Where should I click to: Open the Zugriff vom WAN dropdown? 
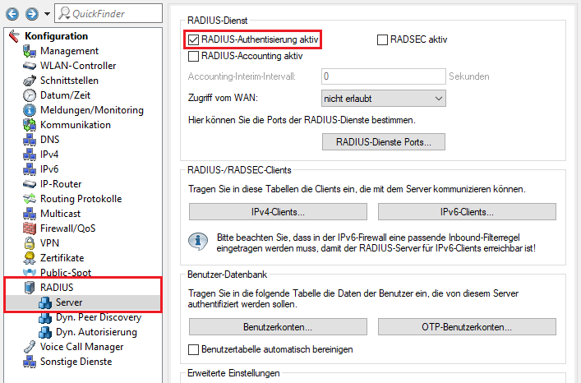click(x=384, y=99)
